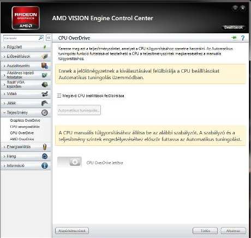251x238 pixels.
Task: Click the CPU OverDrive letiltva status text
Action: click(x=105, y=163)
